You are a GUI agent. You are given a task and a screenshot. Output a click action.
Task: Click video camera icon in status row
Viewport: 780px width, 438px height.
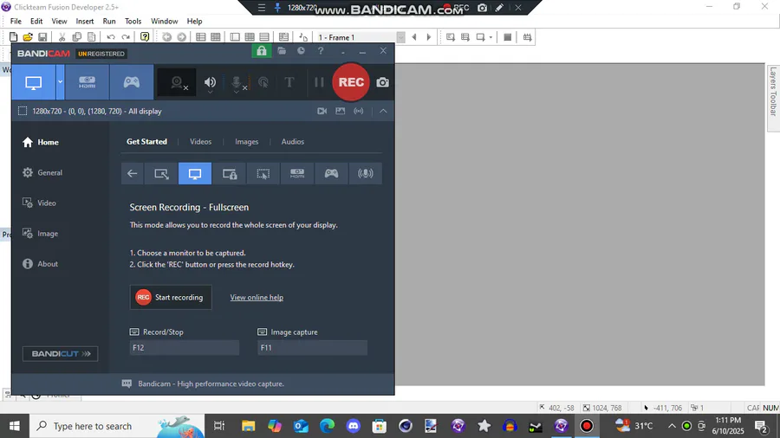pyautogui.click(x=322, y=112)
